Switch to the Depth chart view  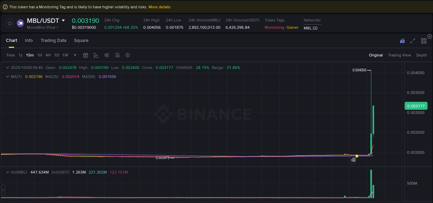coord(422,55)
